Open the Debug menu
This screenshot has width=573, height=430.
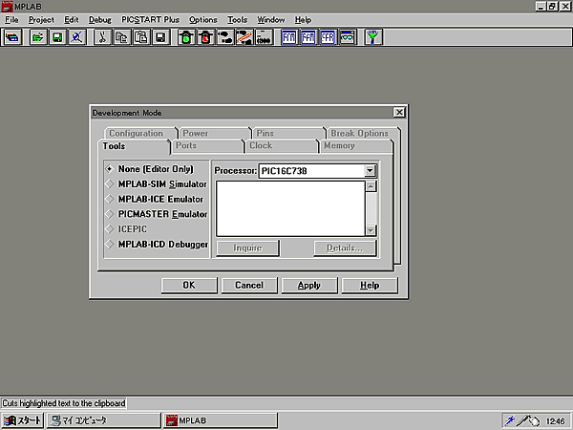[x=99, y=19]
